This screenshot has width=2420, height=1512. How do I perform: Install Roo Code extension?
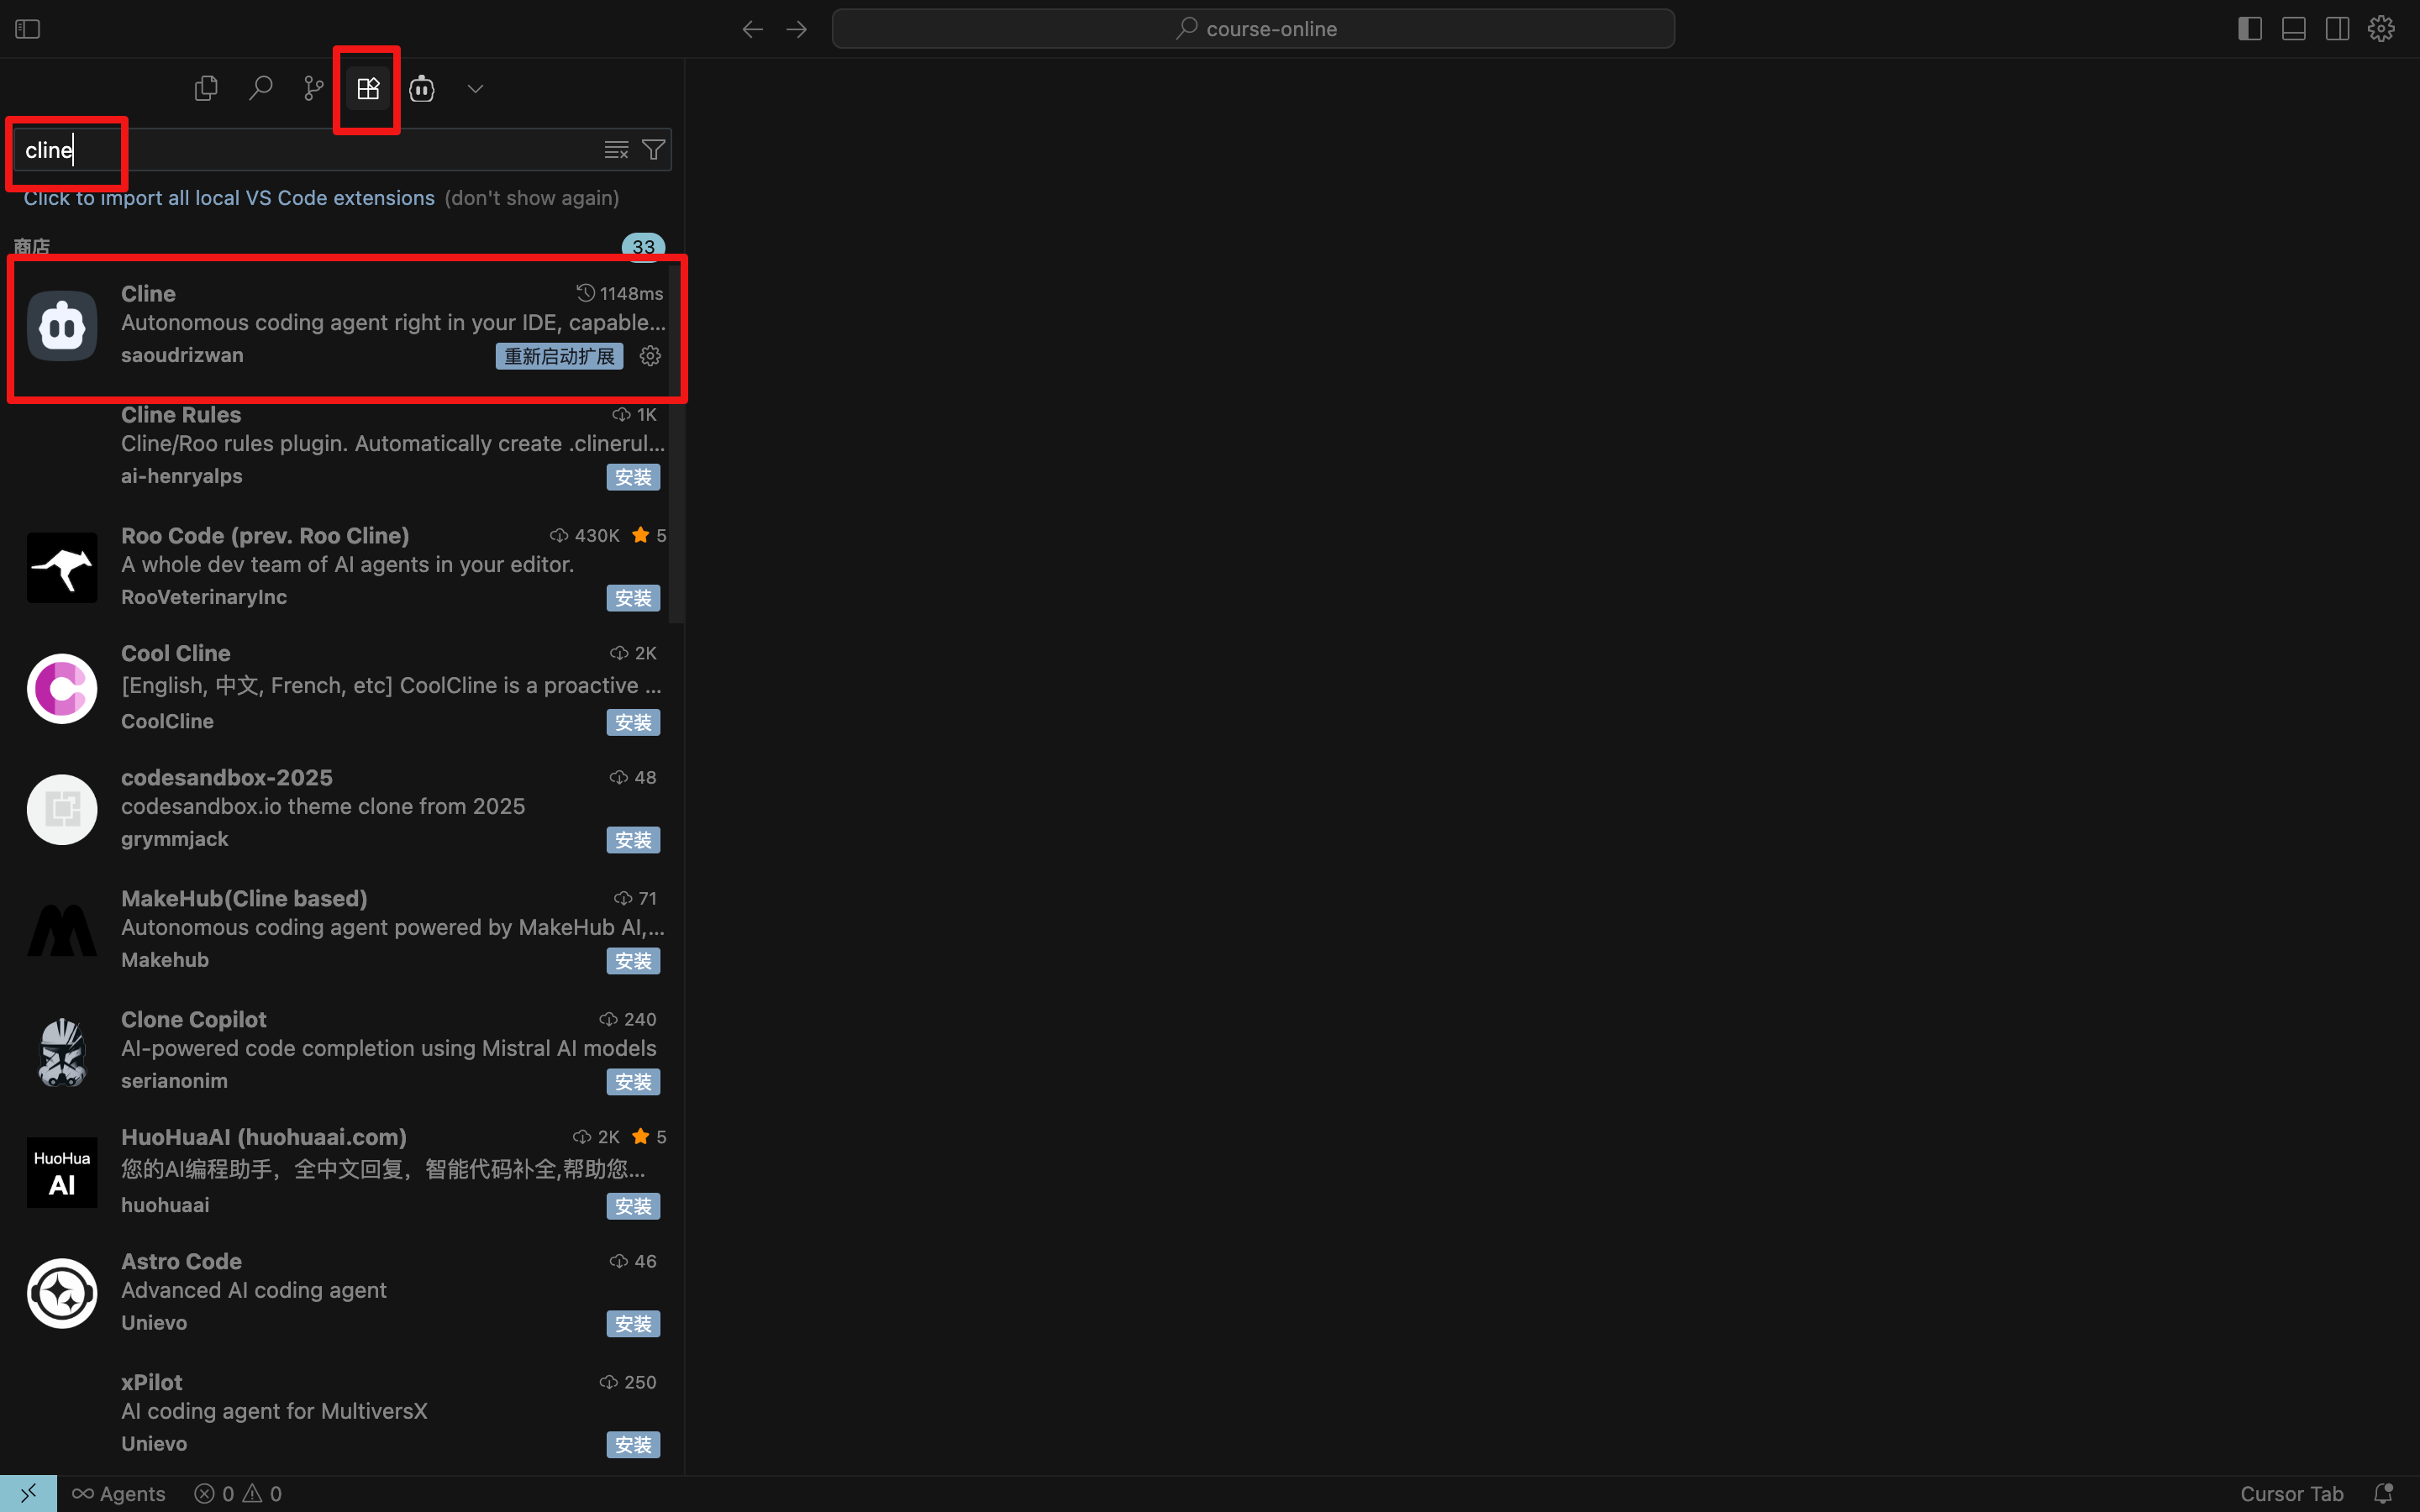(x=633, y=598)
